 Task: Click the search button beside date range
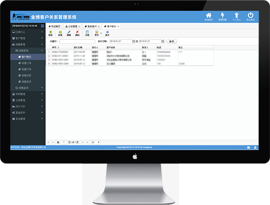[x=172, y=42]
